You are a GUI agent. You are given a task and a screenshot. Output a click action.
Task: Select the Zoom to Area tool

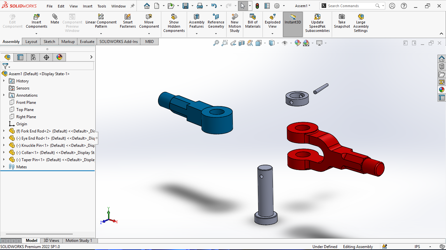click(224, 43)
